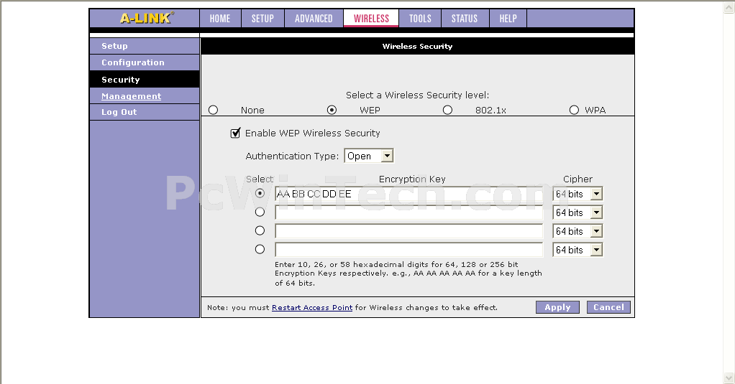Click the Cancel button
This screenshot has height=384, width=735.
[609, 307]
